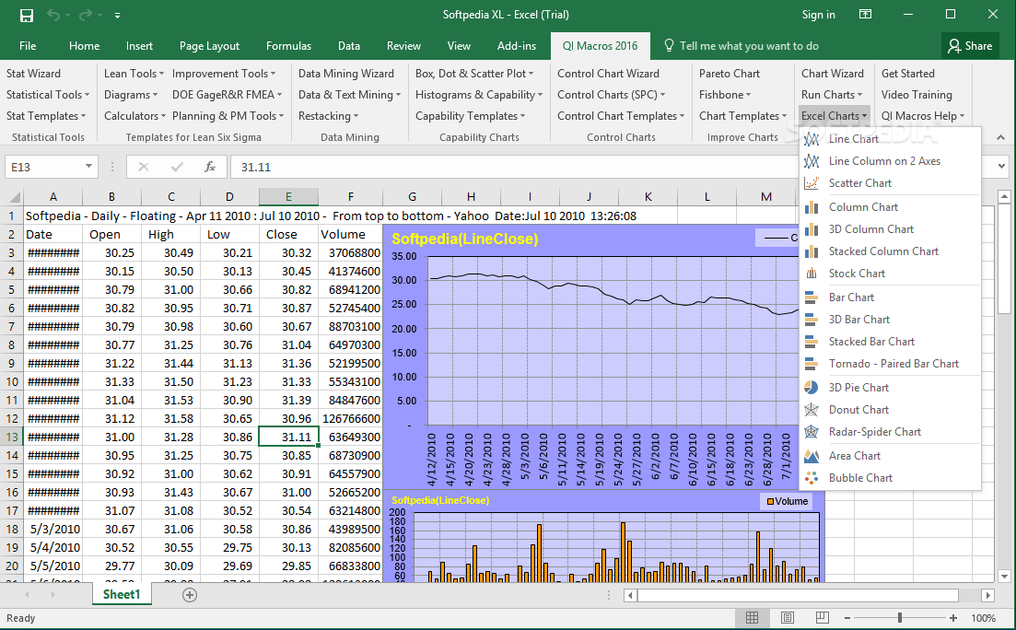Click the Radar-Spider Chart icon
This screenshot has width=1016, height=630.
(x=812, y=432)
